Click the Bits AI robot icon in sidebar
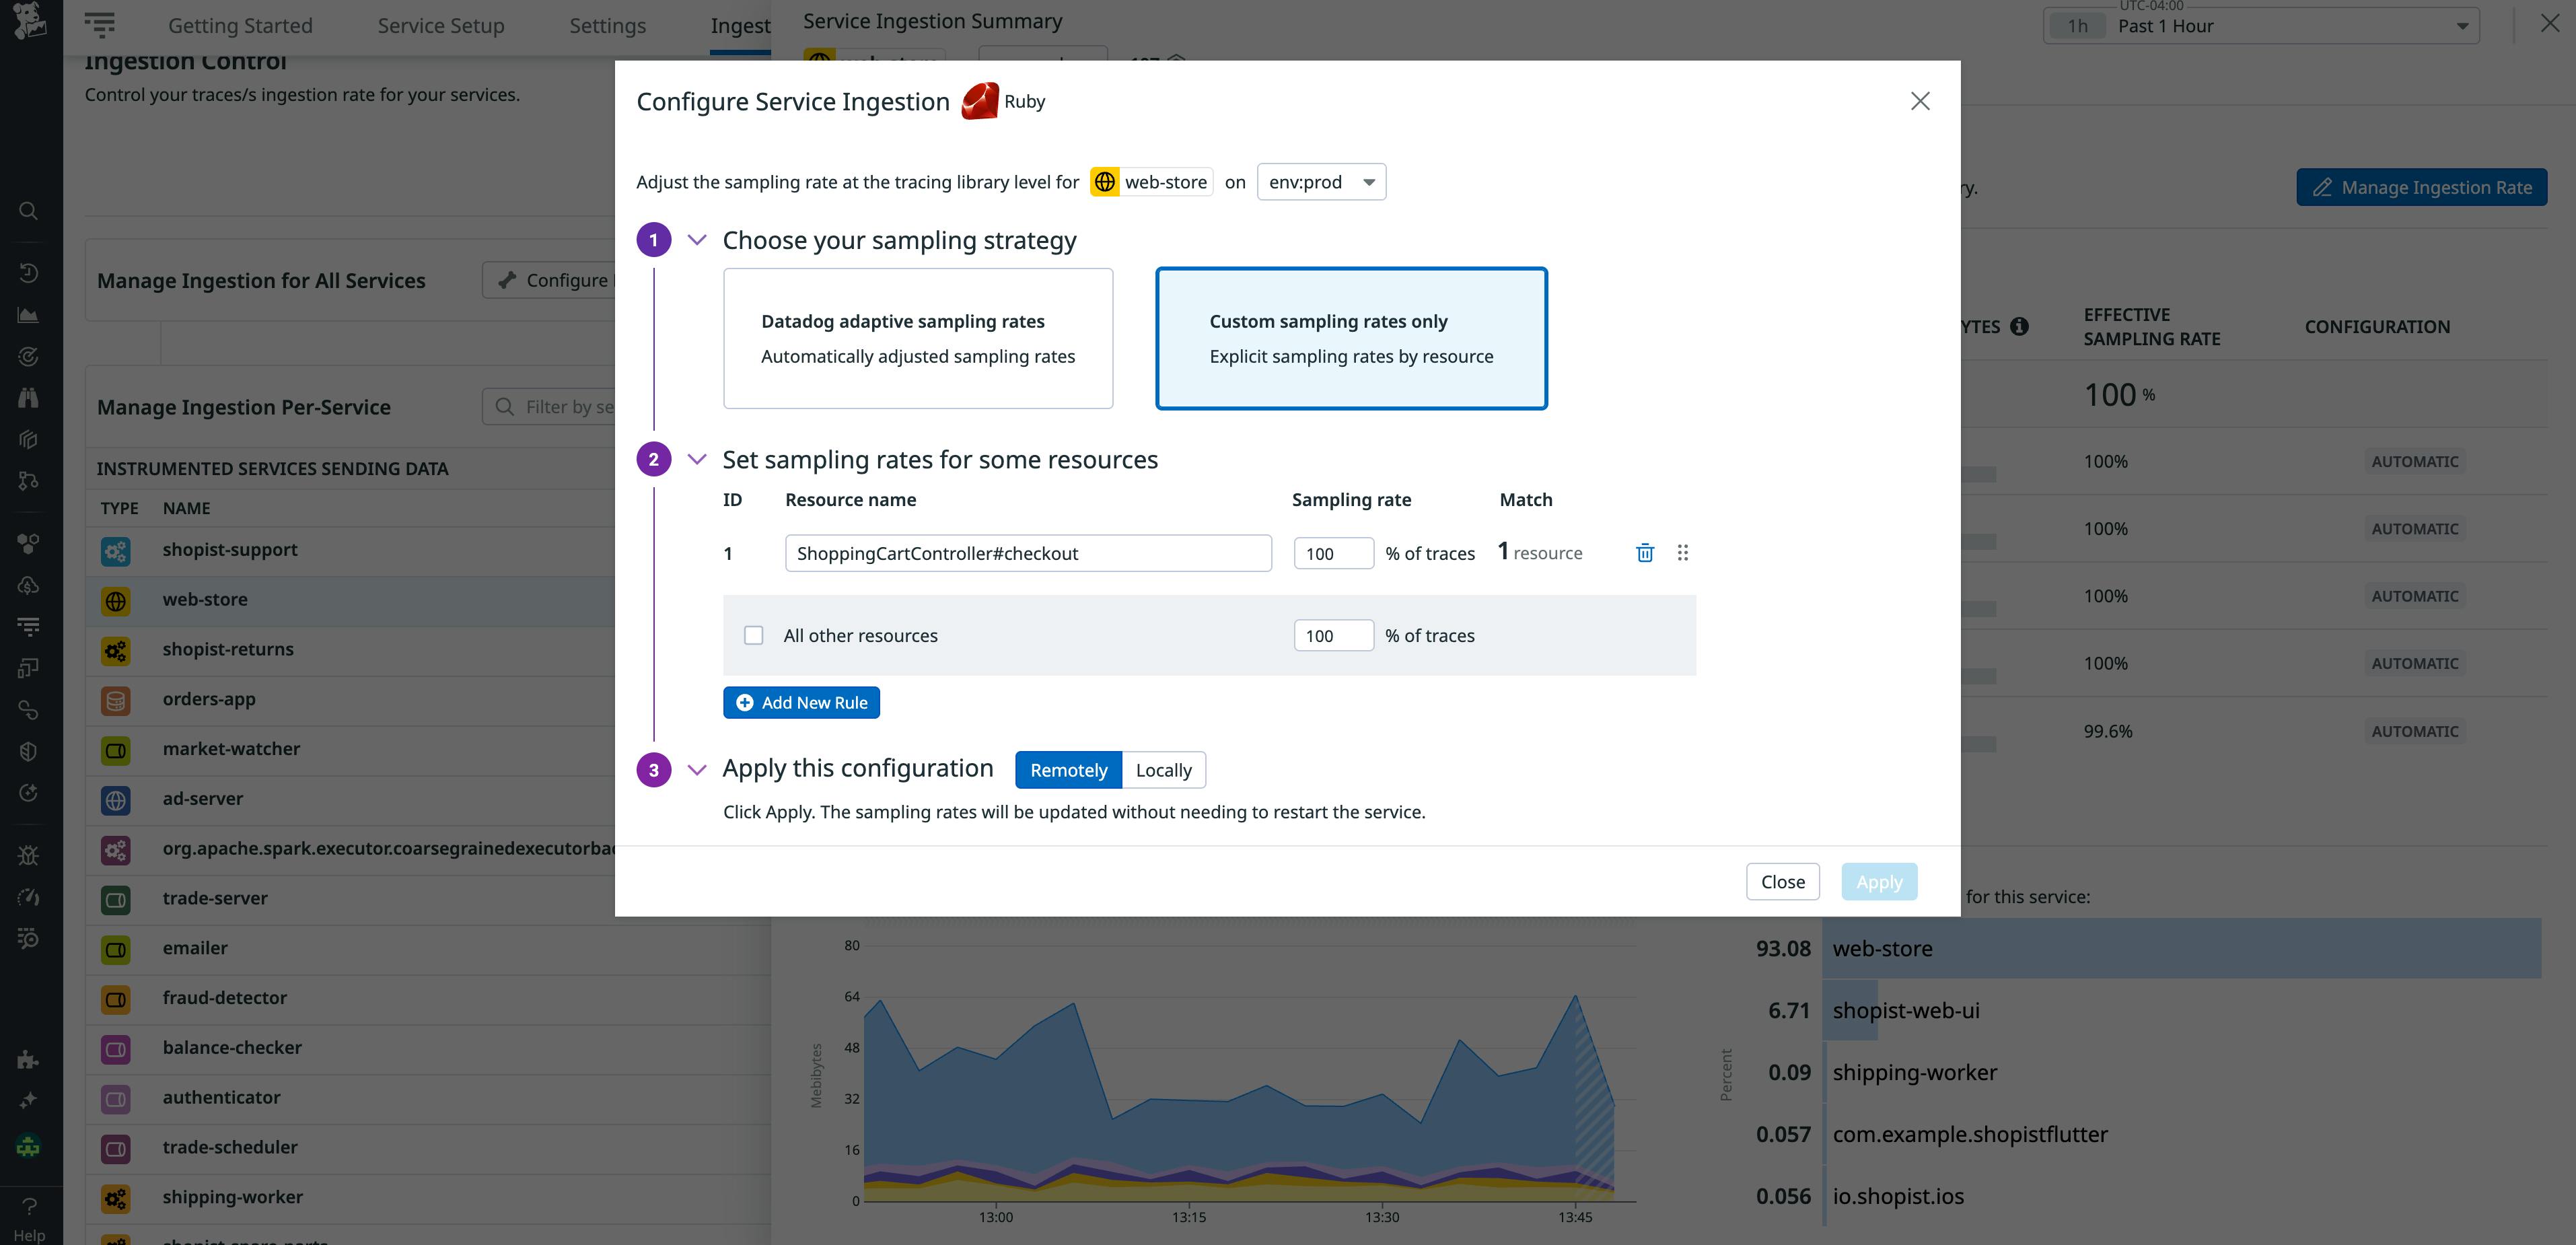This screenshot has height=1245, width=2576. click(x=28, y=1147)
